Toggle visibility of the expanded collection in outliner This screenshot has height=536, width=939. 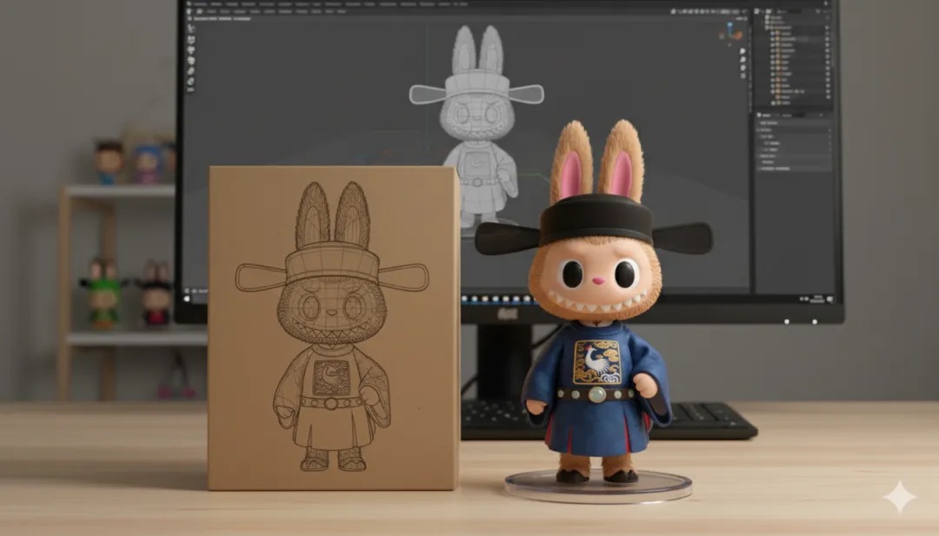[x=826, y=27]
